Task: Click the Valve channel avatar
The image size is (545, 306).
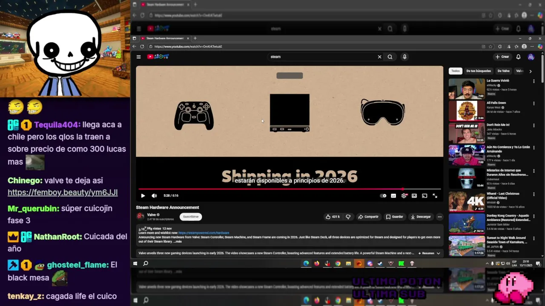Action: pyautogui.click(x=140, y=216)
